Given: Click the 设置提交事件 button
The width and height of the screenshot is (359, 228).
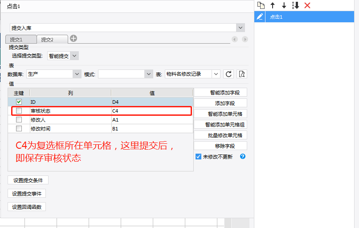Looking at the screenshot, I should (x=27, y=193).
